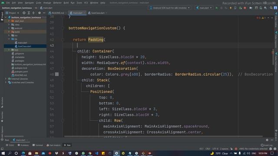Click the Project panel settings gear
Image resolution: width=278 pixels, height=156 pixels.
pos(40,13)
